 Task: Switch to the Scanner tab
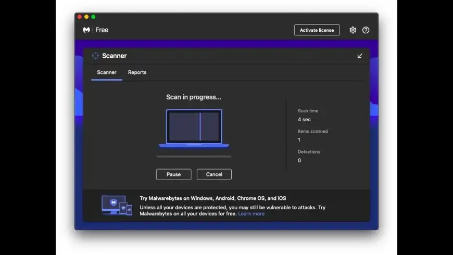pyautogui.click(x=107, y=72)
